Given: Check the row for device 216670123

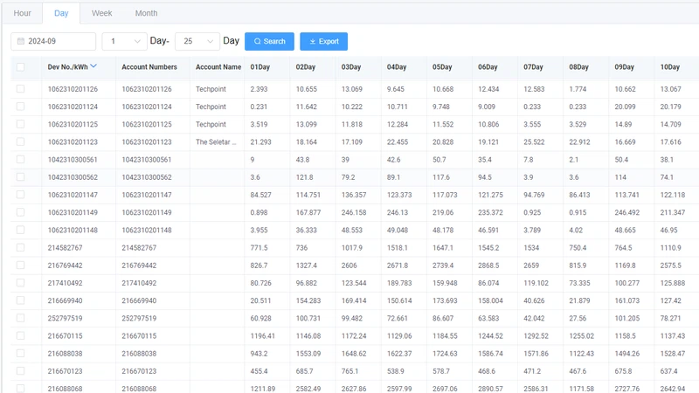Looking at the screenshot, I should pos(20,370).
